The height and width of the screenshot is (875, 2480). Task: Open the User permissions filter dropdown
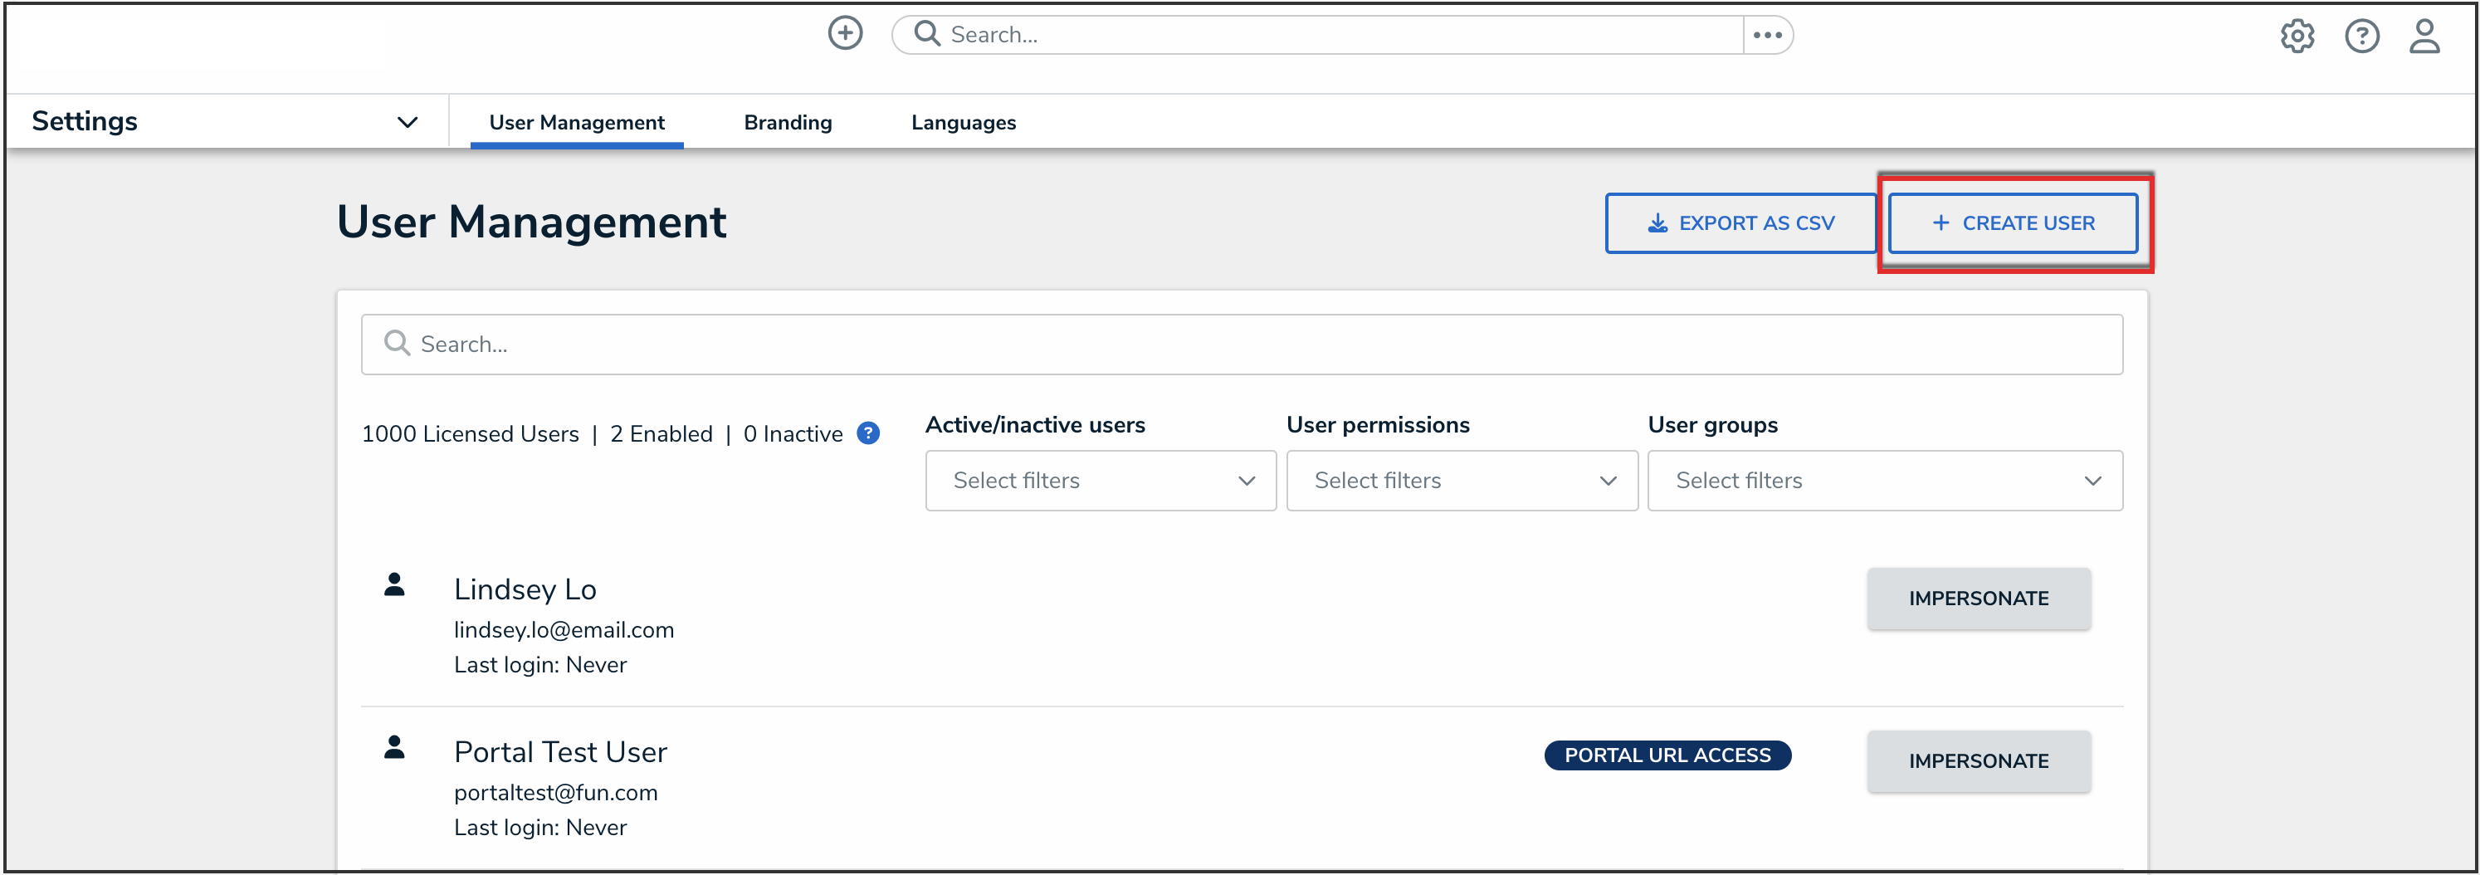pos(1462,481)
